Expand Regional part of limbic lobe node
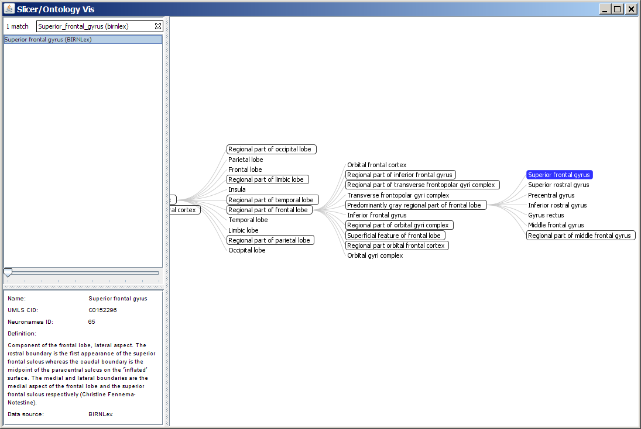The image size is (641, 429). [268, 179]
